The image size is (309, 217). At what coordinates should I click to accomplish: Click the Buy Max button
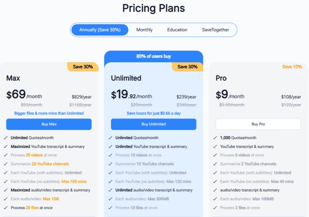[x=49, y=124]
